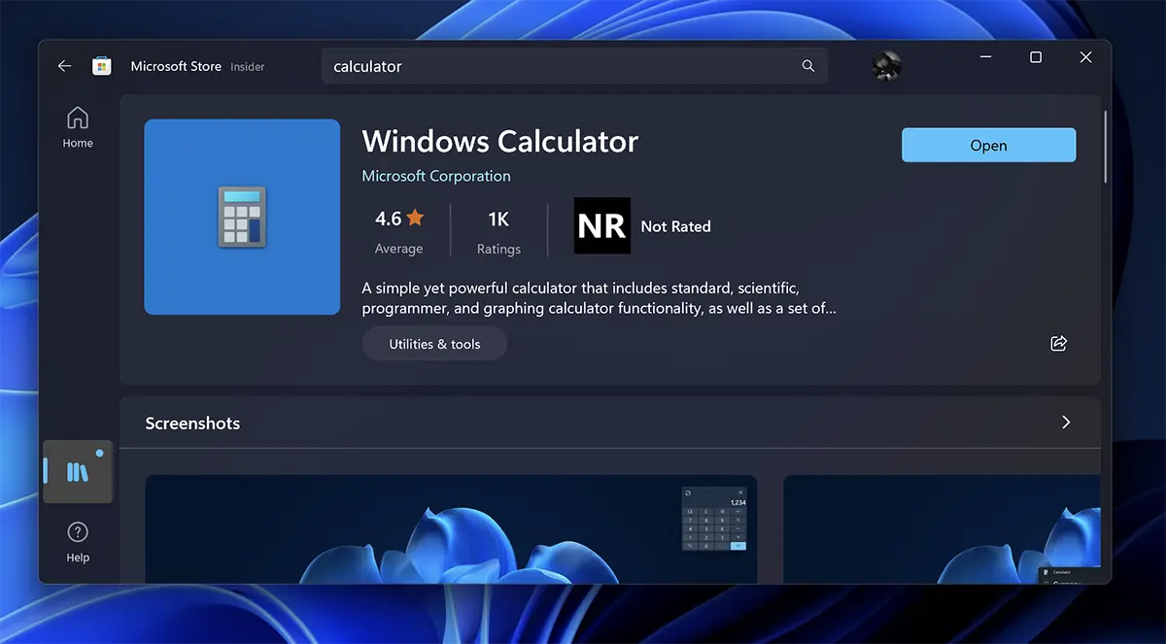Click the Windows Calculator app icon
Screen dimensions: 1166x644
[x=242, y=217]
